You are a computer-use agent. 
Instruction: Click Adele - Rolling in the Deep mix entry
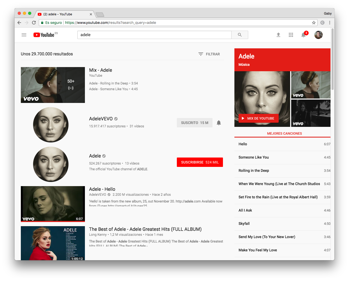click(113, 83)
